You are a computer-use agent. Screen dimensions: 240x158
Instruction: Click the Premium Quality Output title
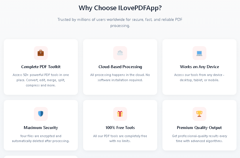[199, 128]
